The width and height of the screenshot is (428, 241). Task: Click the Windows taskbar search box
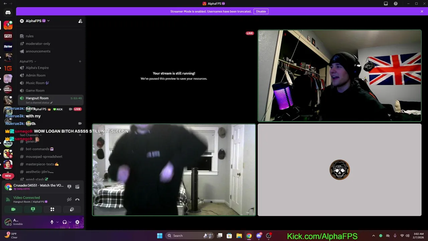click(190, 236)
